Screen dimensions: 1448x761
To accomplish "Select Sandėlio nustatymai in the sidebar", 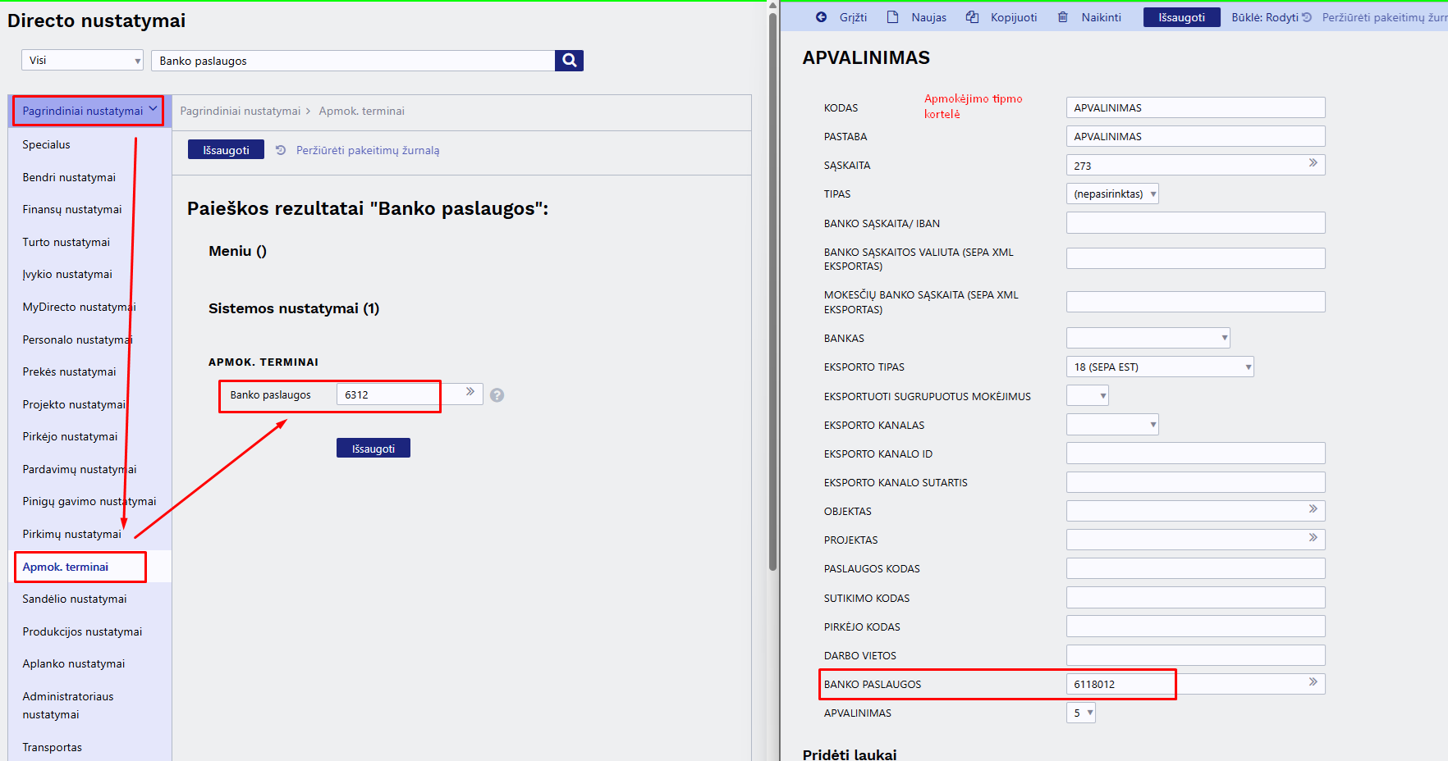I will (75, 599).
